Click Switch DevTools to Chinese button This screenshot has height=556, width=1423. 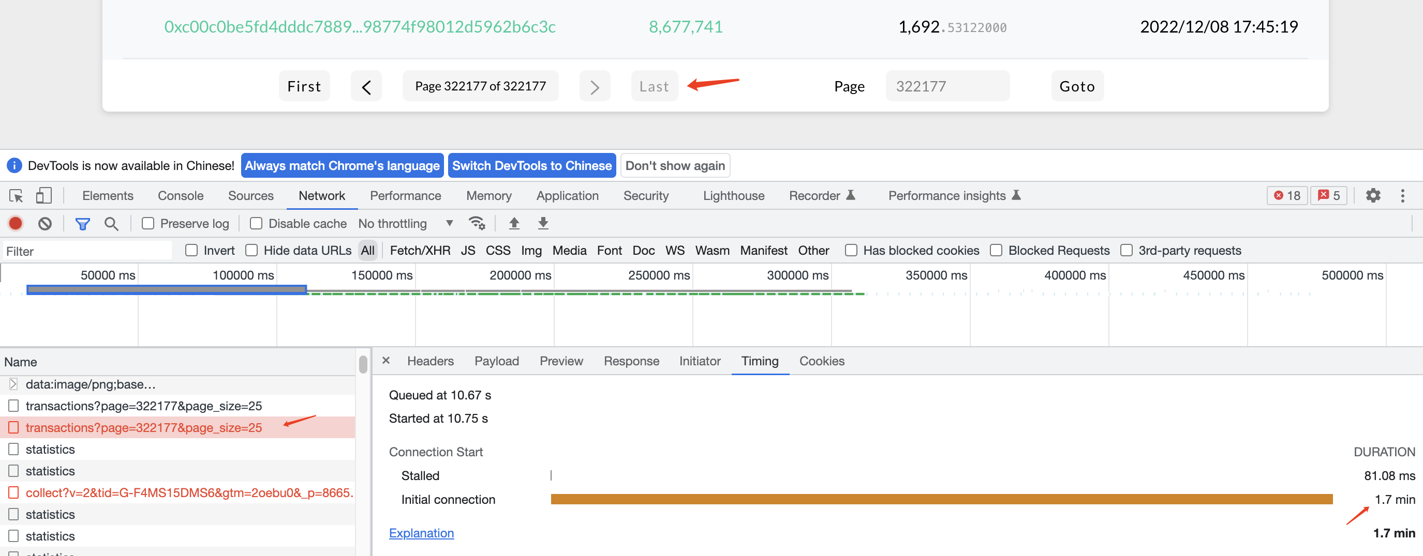(531, 165)
